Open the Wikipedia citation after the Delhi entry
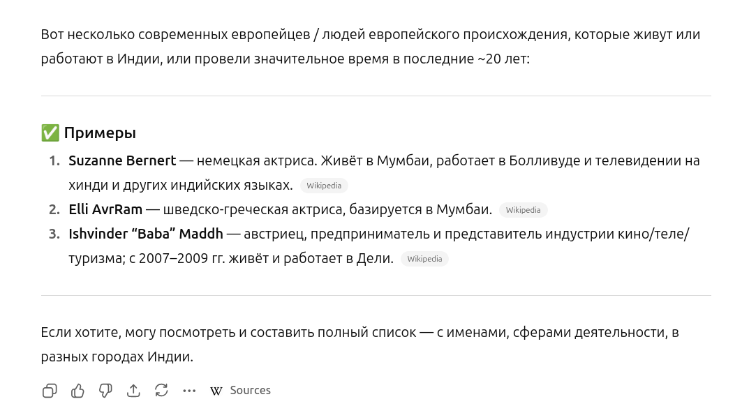Screen dimensions: 749x420 pos(424,259)
